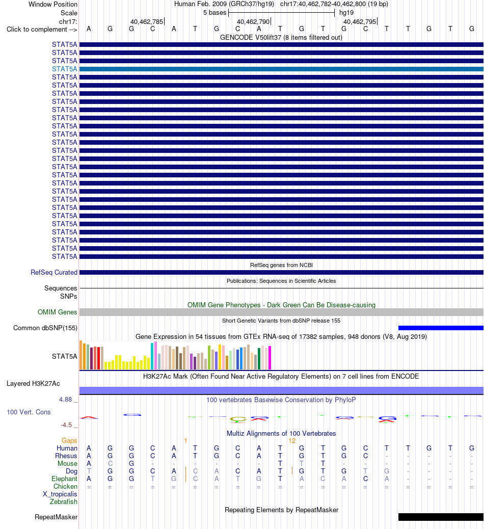Image resolution: width=484 pixels, height=529 pixels.
Task: Click the Chicken alignment row label
Action: (x=65, y=487)
